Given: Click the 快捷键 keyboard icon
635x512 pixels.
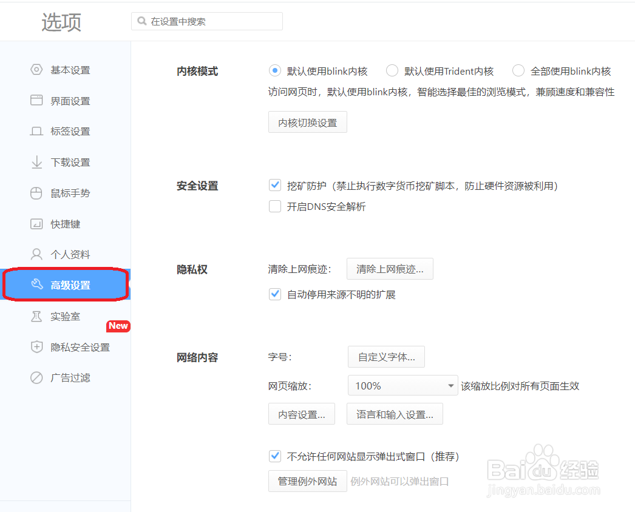Looking at the screenshot, I should point(36,224).
